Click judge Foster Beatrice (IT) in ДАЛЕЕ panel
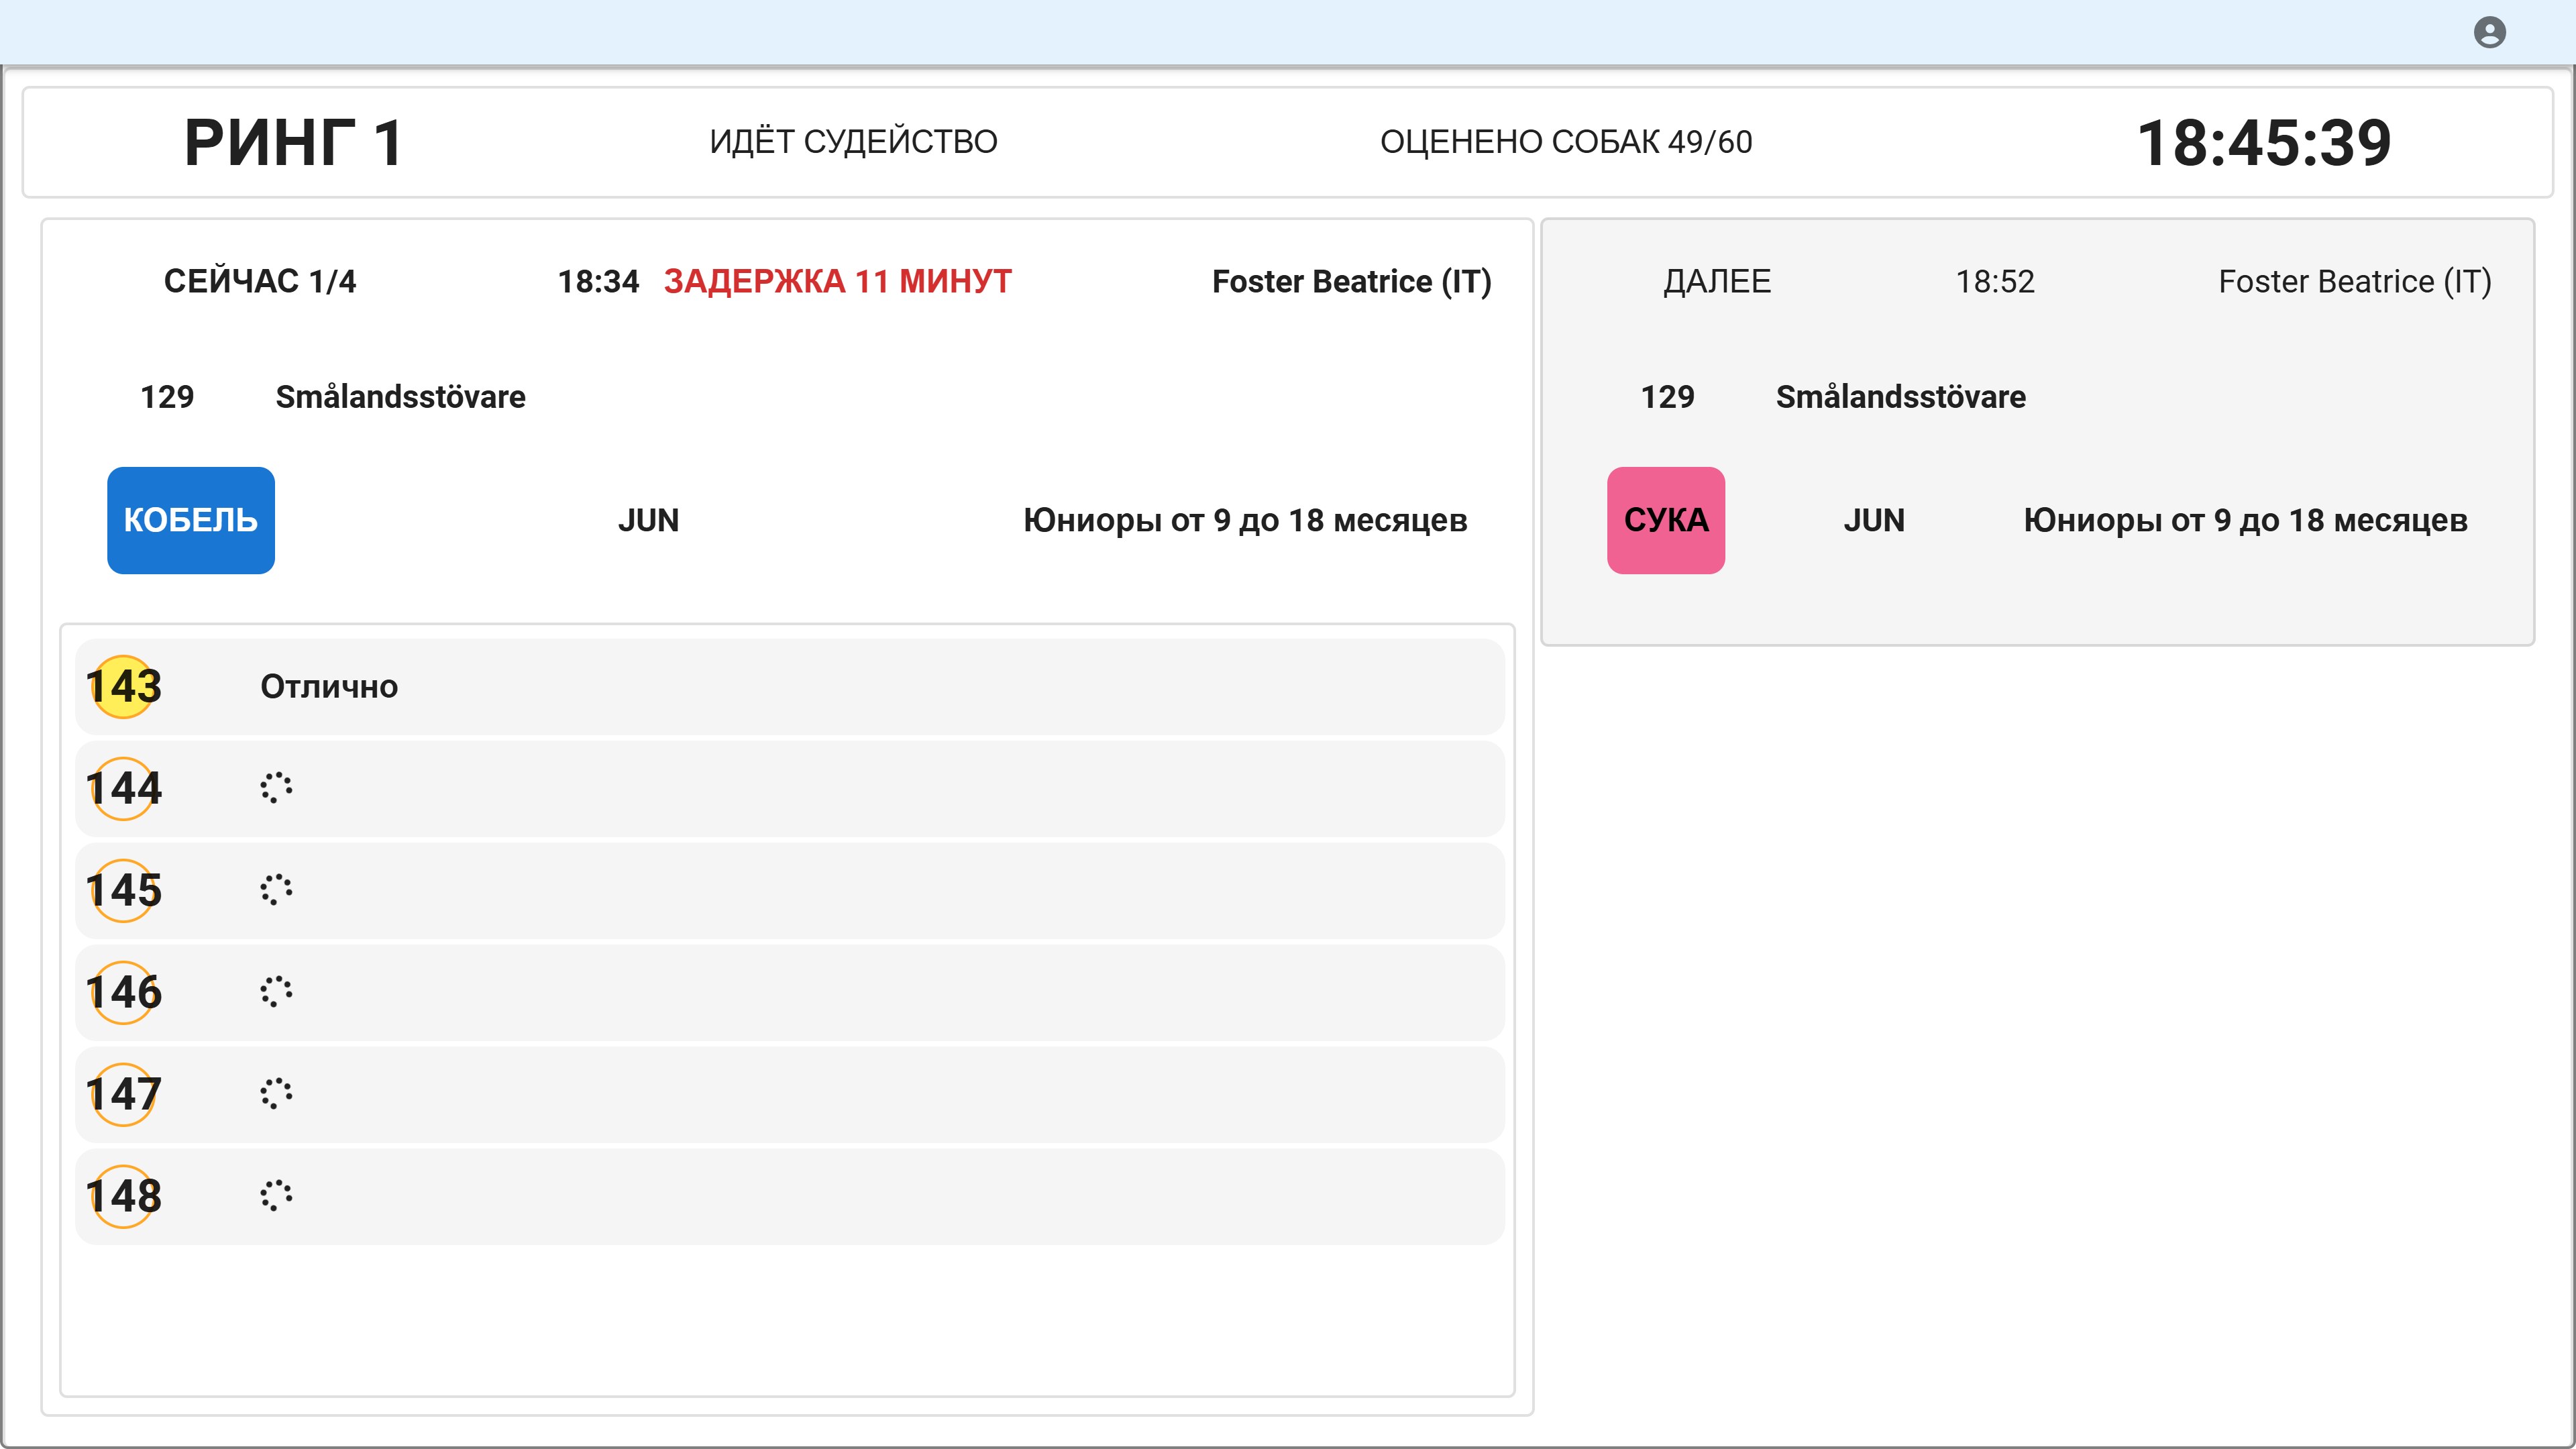 [2355, 282]
